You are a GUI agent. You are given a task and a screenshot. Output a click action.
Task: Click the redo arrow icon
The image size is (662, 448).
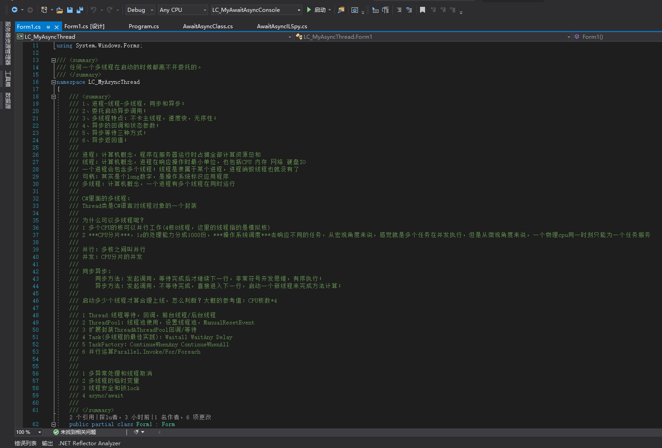coord(110,10)
